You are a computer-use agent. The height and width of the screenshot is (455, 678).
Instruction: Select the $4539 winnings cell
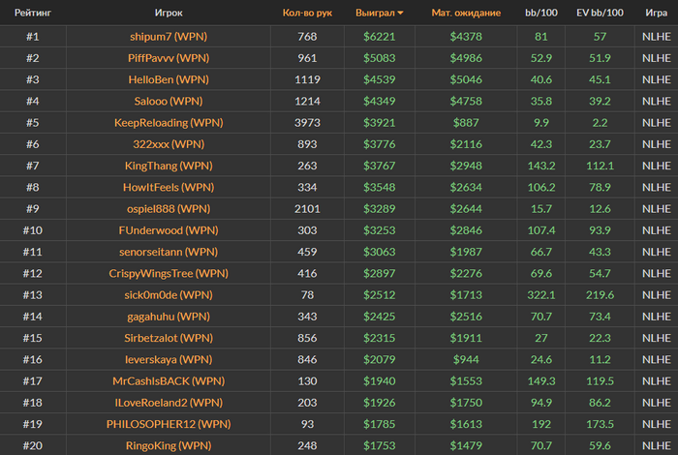pos(380,79)
